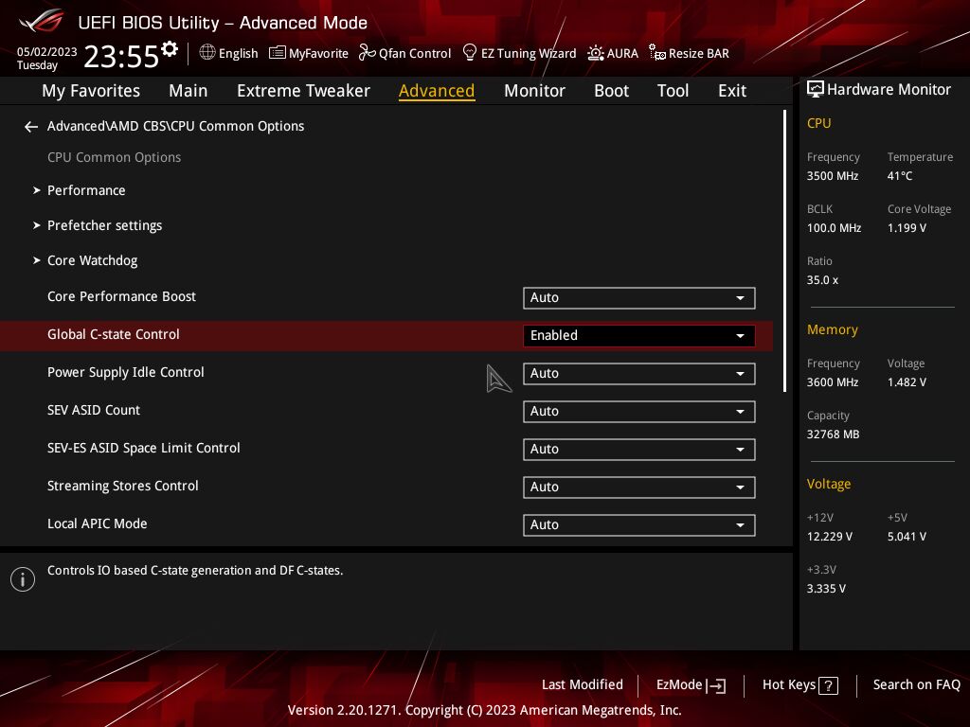This screenshot has width=970, height=727.
Task: Click the Ratio value 35.0 x
Action: coord(823,280)
